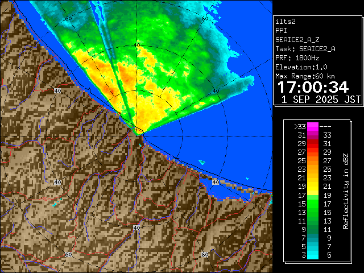Screen dimensions: 364x273
Task: Click the magenta >33 dBZ legend swatch
Action: [312, 127]
